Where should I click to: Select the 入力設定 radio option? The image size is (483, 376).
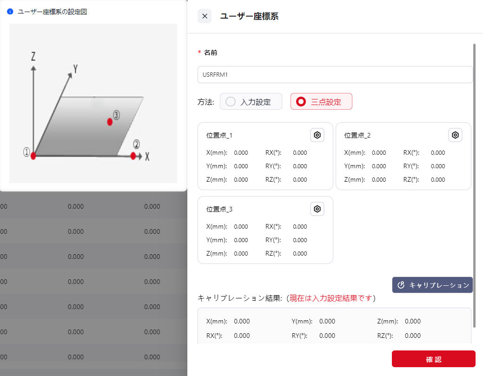(x=231, y=102)
